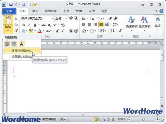The image size is (166, 124).
Task: Select Align Right paragraph alignment
Action: tap(95, 24)
